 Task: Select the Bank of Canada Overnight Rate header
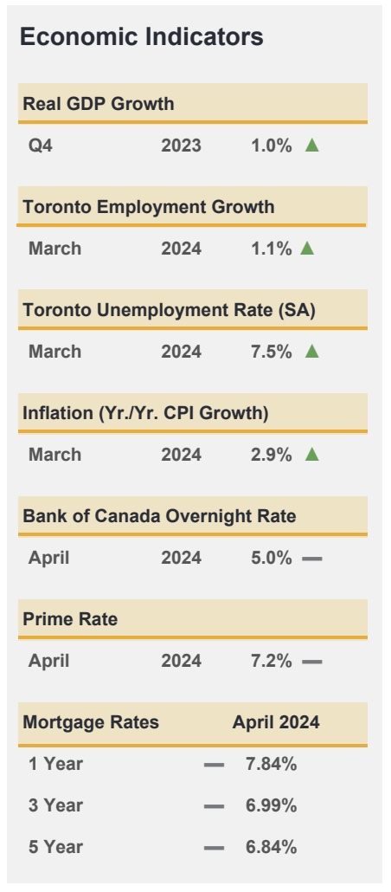click(159, 516)
